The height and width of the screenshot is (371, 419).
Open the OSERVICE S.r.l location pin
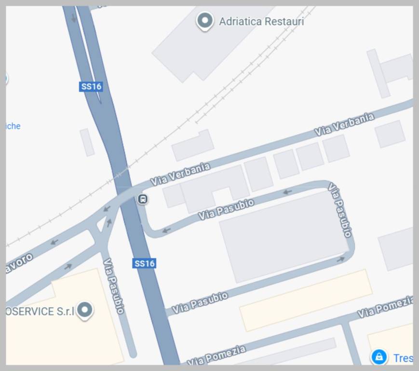[x=85, y=311]
